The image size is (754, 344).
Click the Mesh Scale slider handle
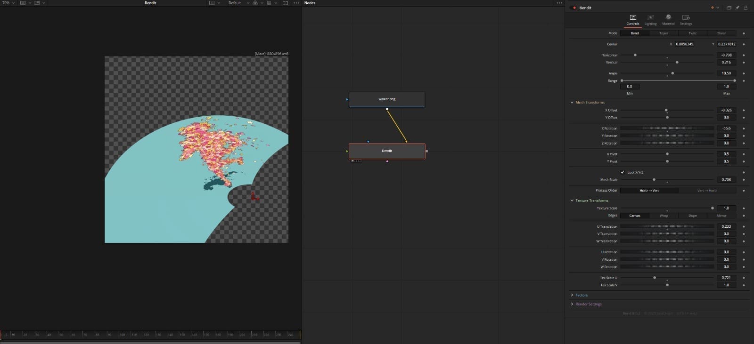pos(654,180)
